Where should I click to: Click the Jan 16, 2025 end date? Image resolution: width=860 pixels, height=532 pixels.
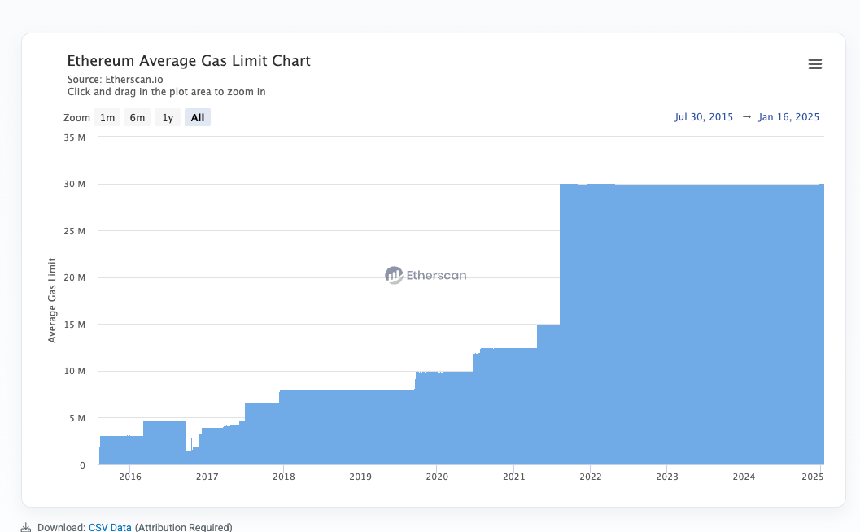click(x=788, y=117)
